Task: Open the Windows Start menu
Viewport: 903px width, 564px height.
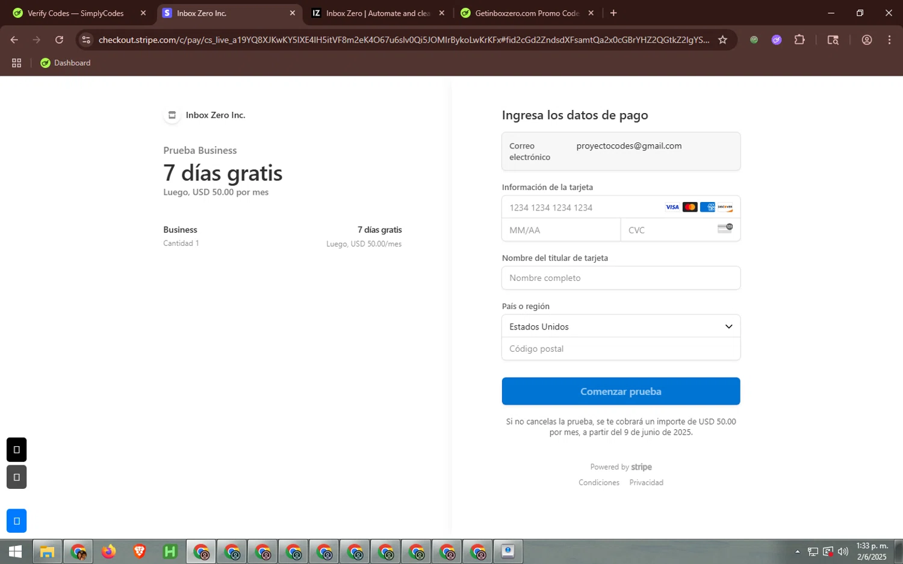Action: click(x=15, y=551)
